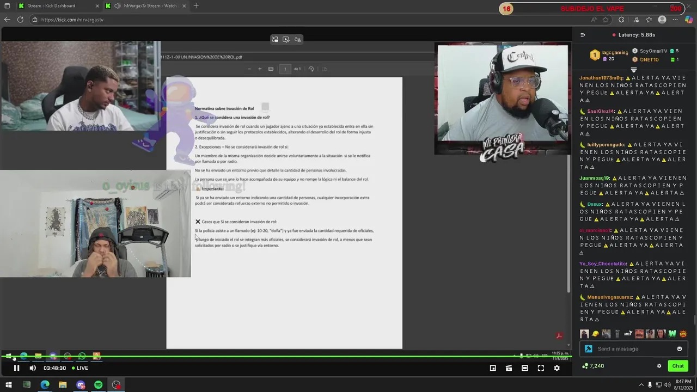This screenshot has width=697, height=392.
Task: Open read aloud icon in address bar
Action: click(x=594, y=20)
